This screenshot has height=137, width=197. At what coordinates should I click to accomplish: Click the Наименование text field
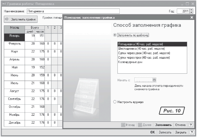pos(73,11)
